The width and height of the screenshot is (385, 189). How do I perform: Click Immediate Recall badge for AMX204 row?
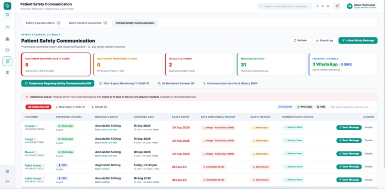(214, 180)
